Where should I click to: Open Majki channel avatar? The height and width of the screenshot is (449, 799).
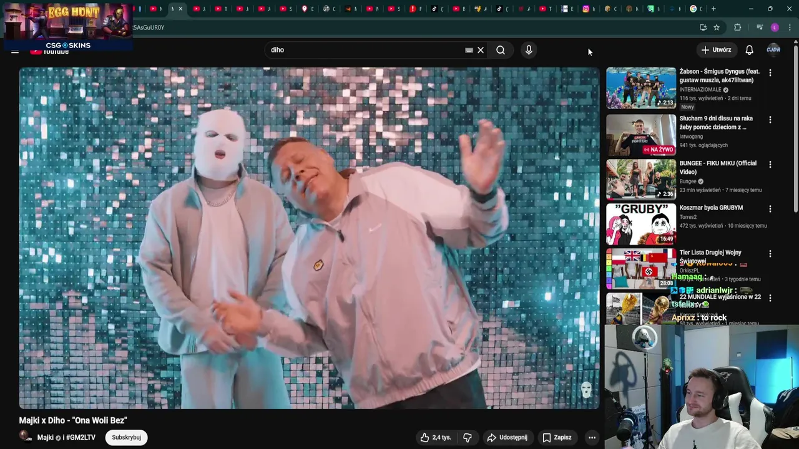tap(25, 437)
